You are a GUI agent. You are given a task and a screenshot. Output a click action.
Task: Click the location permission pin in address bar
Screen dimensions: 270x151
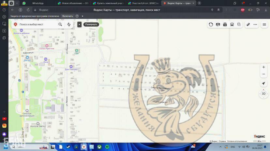212,10
